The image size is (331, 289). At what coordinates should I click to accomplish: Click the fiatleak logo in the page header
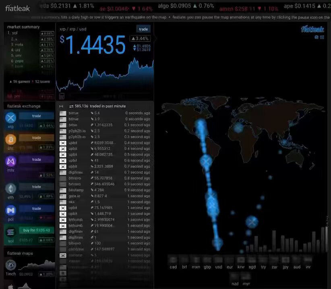click(18, 8)
